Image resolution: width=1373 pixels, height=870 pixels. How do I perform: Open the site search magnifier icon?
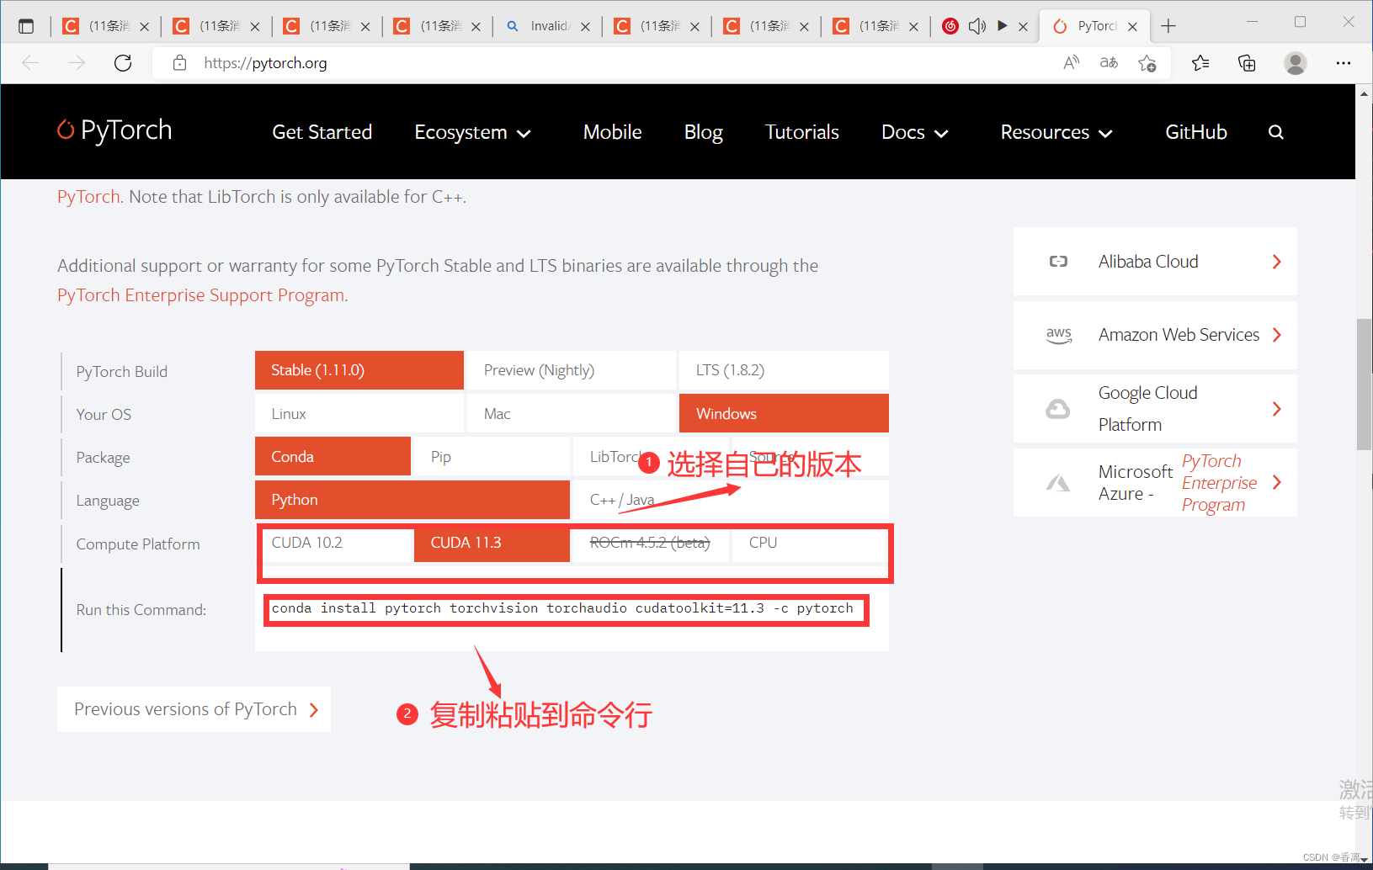(1276, 132)
